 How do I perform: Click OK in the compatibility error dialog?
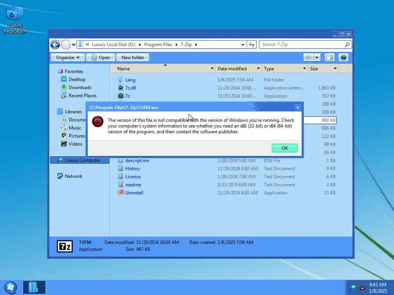point(284,148)
